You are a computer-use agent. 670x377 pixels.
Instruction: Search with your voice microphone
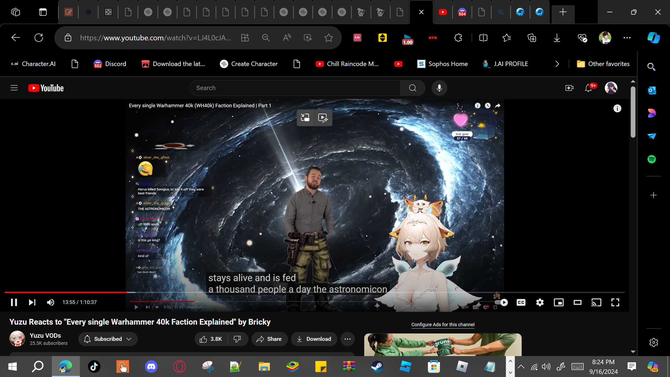(439, 88)
